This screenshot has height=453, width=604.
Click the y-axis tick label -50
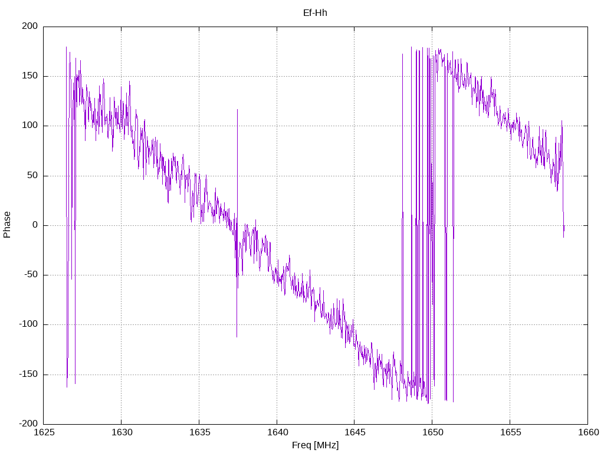click(31, 275)
